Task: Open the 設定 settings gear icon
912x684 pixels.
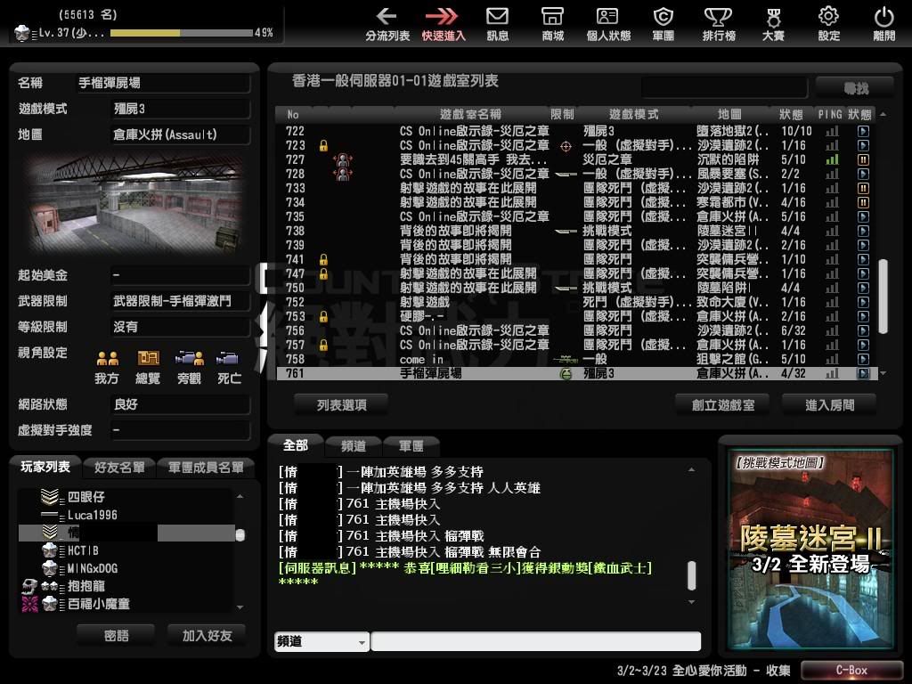Action: pyautogui.click(x=828, y=17)
